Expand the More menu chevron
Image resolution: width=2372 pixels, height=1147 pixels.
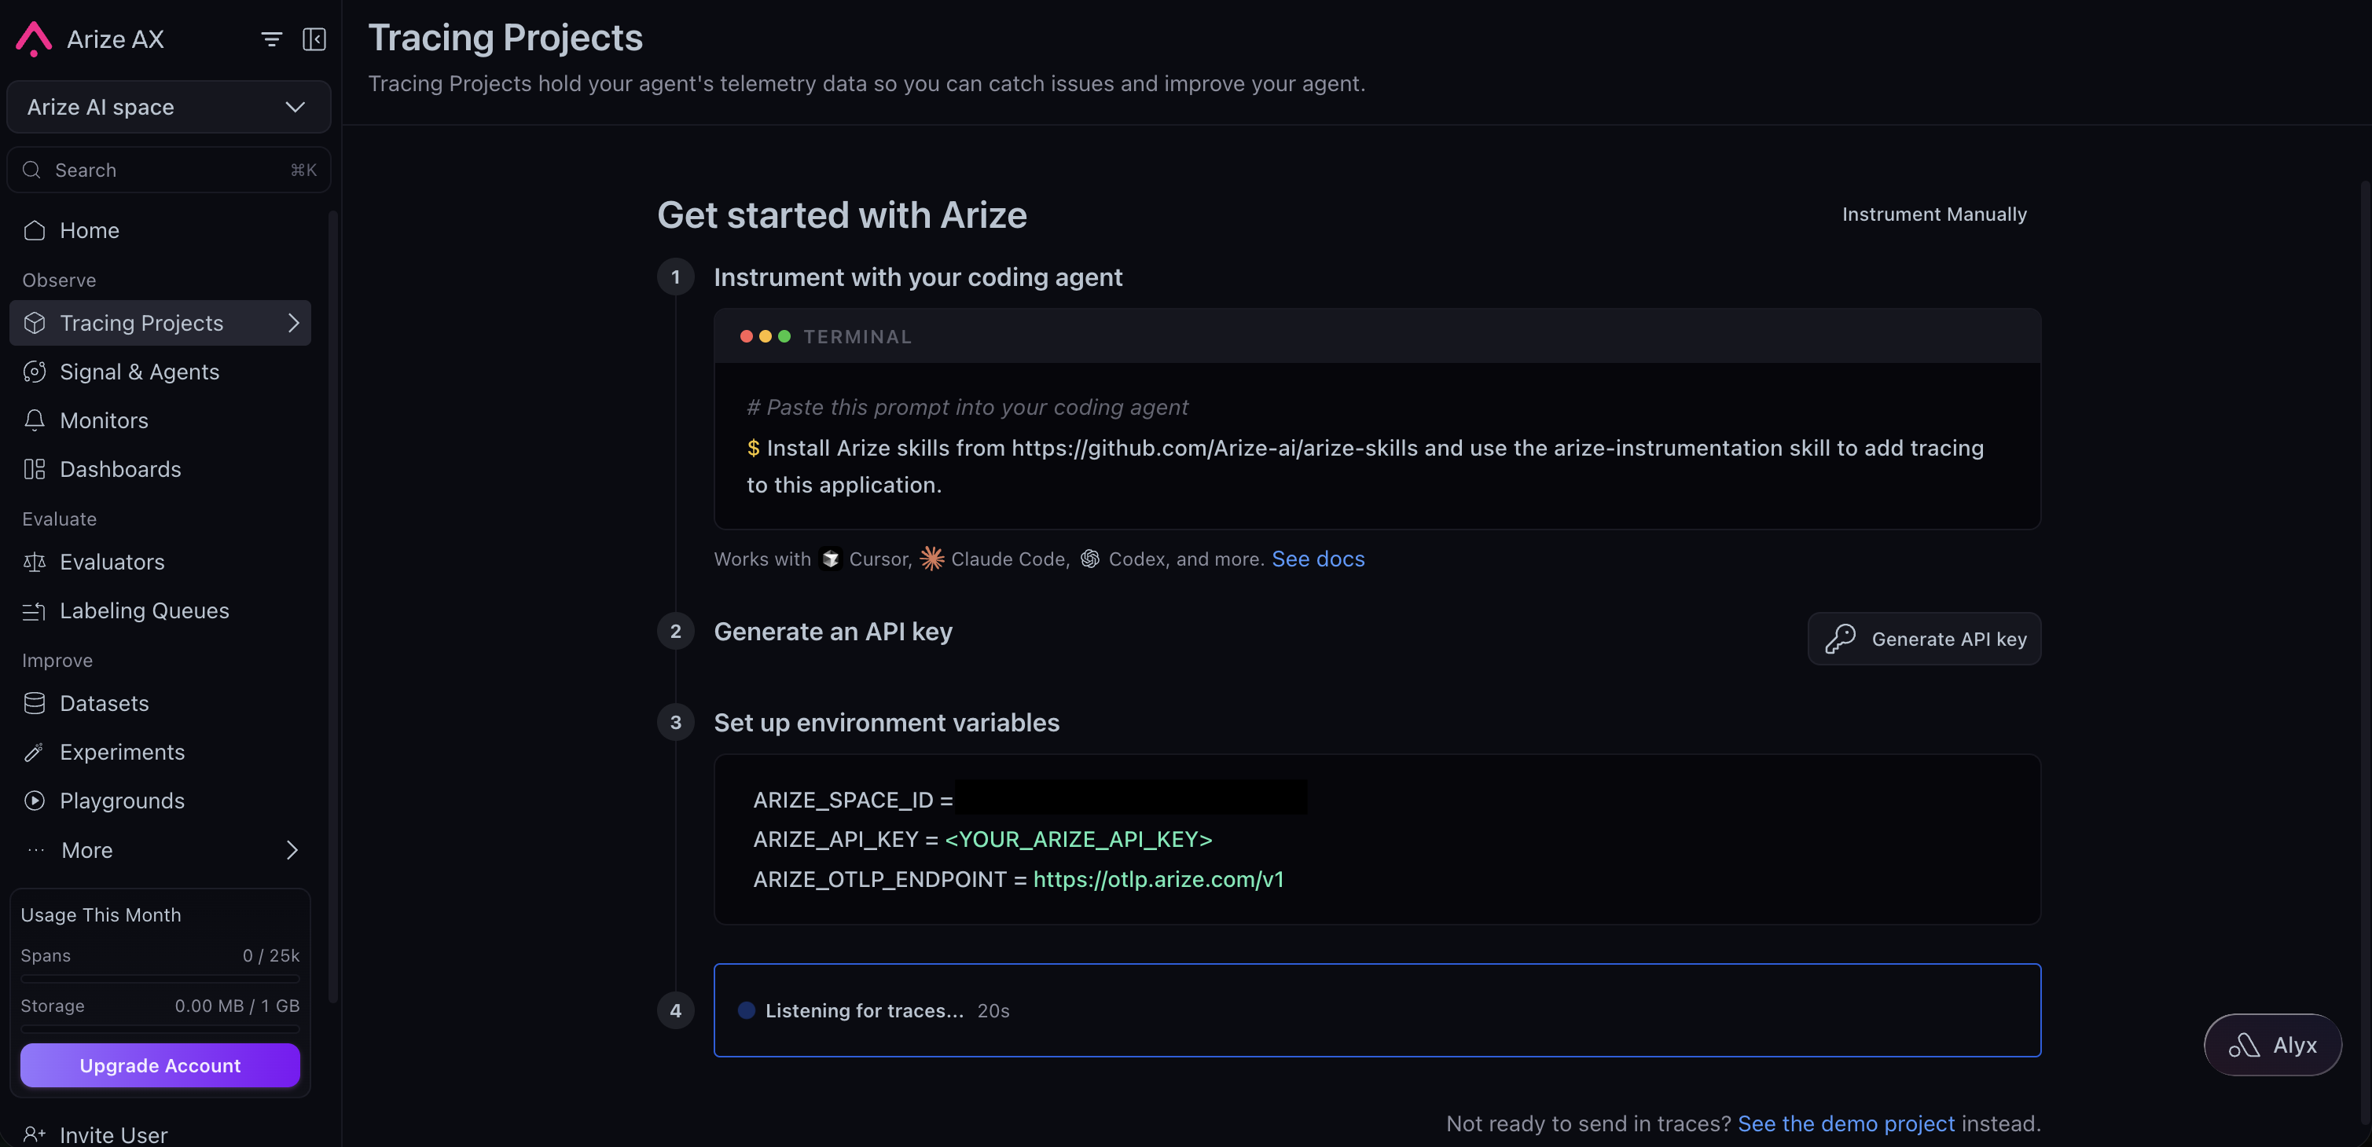click(293, 851)
